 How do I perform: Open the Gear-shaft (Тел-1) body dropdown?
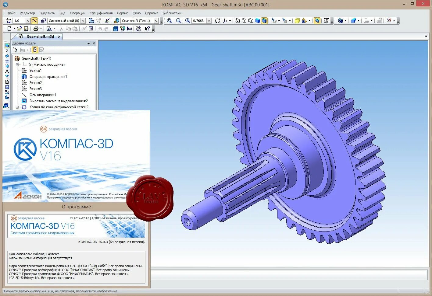(x=156, y=21)
